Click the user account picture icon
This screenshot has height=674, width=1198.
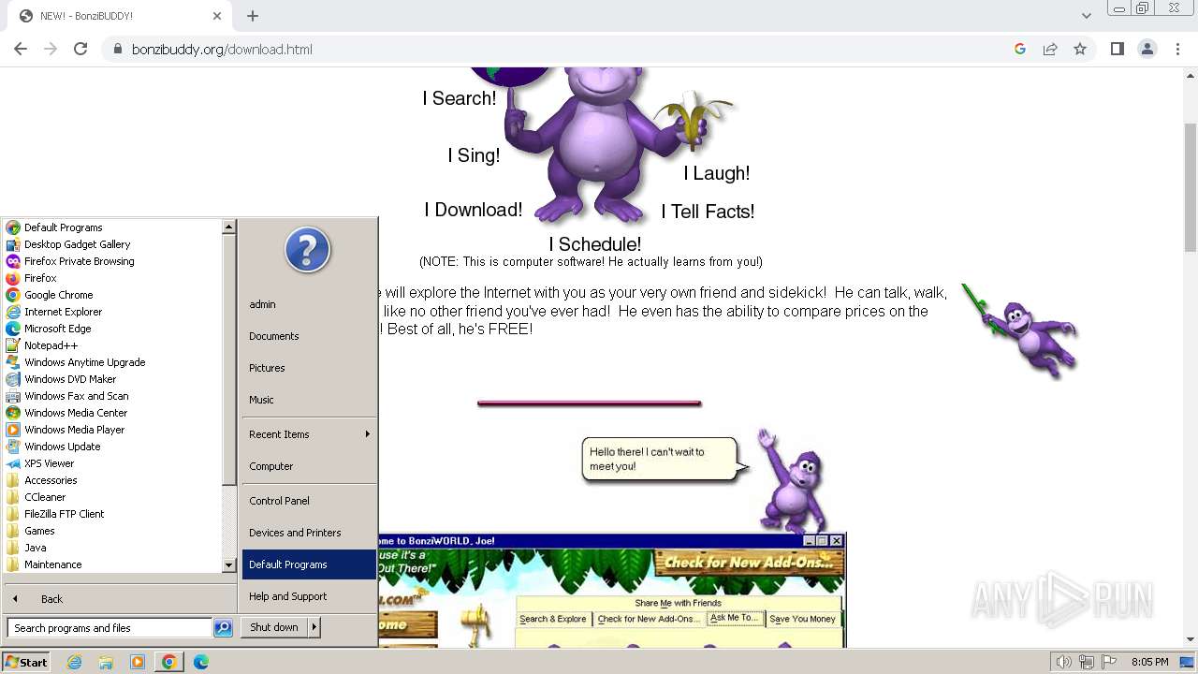point(308,250)
